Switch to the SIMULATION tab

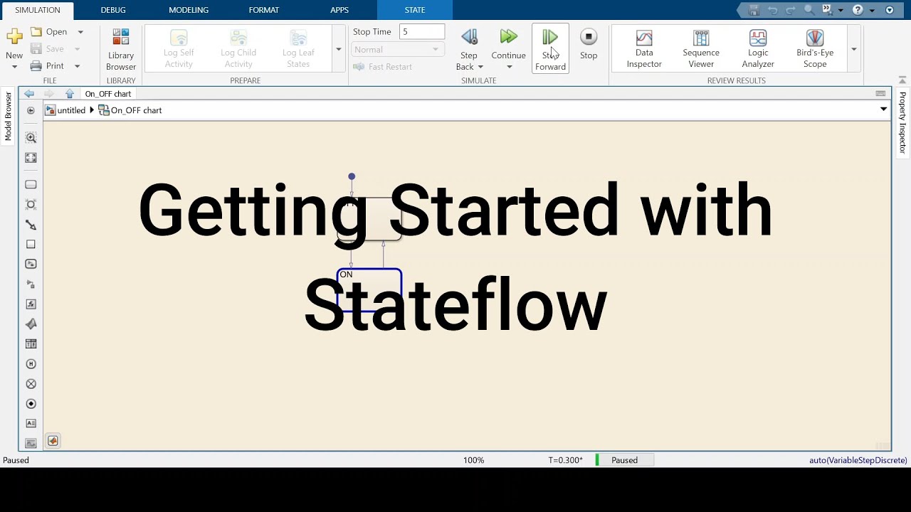click(x=38, y=10)
